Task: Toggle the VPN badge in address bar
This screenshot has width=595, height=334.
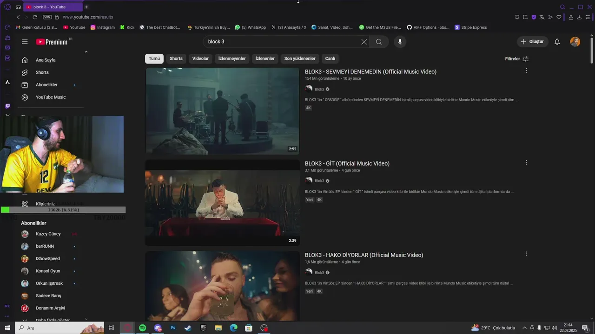Action: click(47, 17)
